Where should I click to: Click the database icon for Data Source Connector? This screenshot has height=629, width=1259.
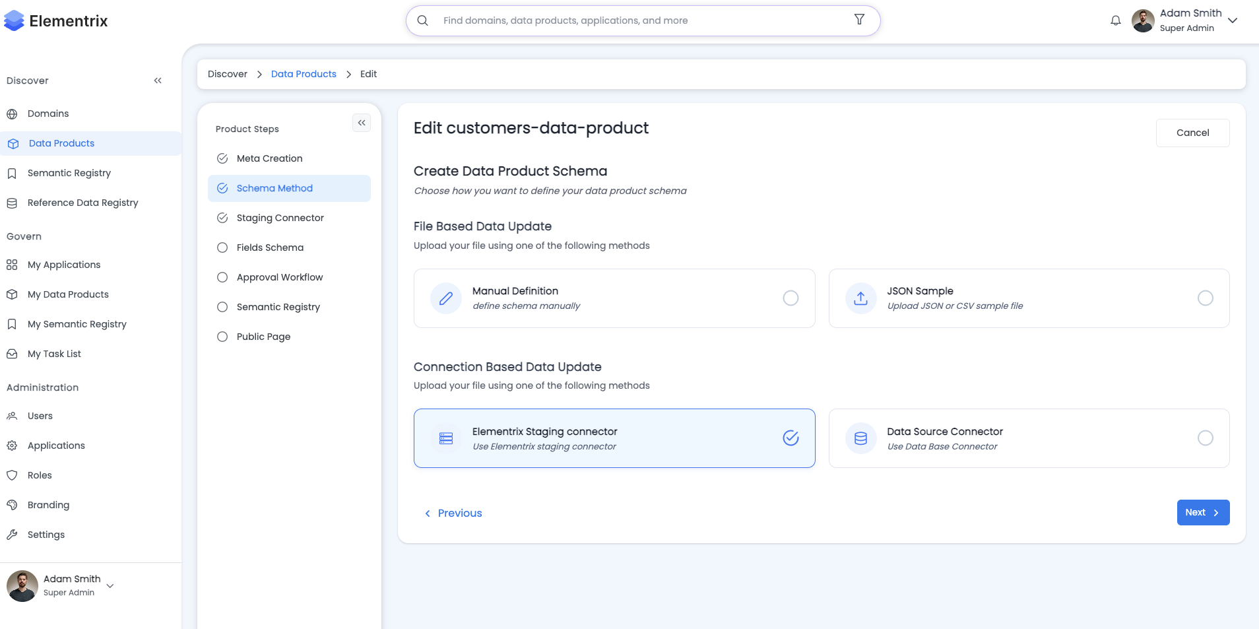(x=860, y=438)
